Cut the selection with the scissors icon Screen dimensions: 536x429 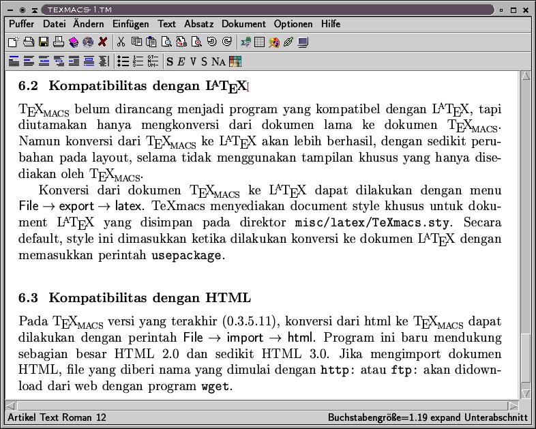121,42
